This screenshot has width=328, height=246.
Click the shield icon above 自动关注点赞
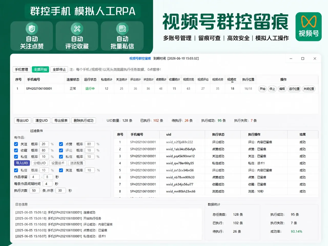tap(32, 28)
